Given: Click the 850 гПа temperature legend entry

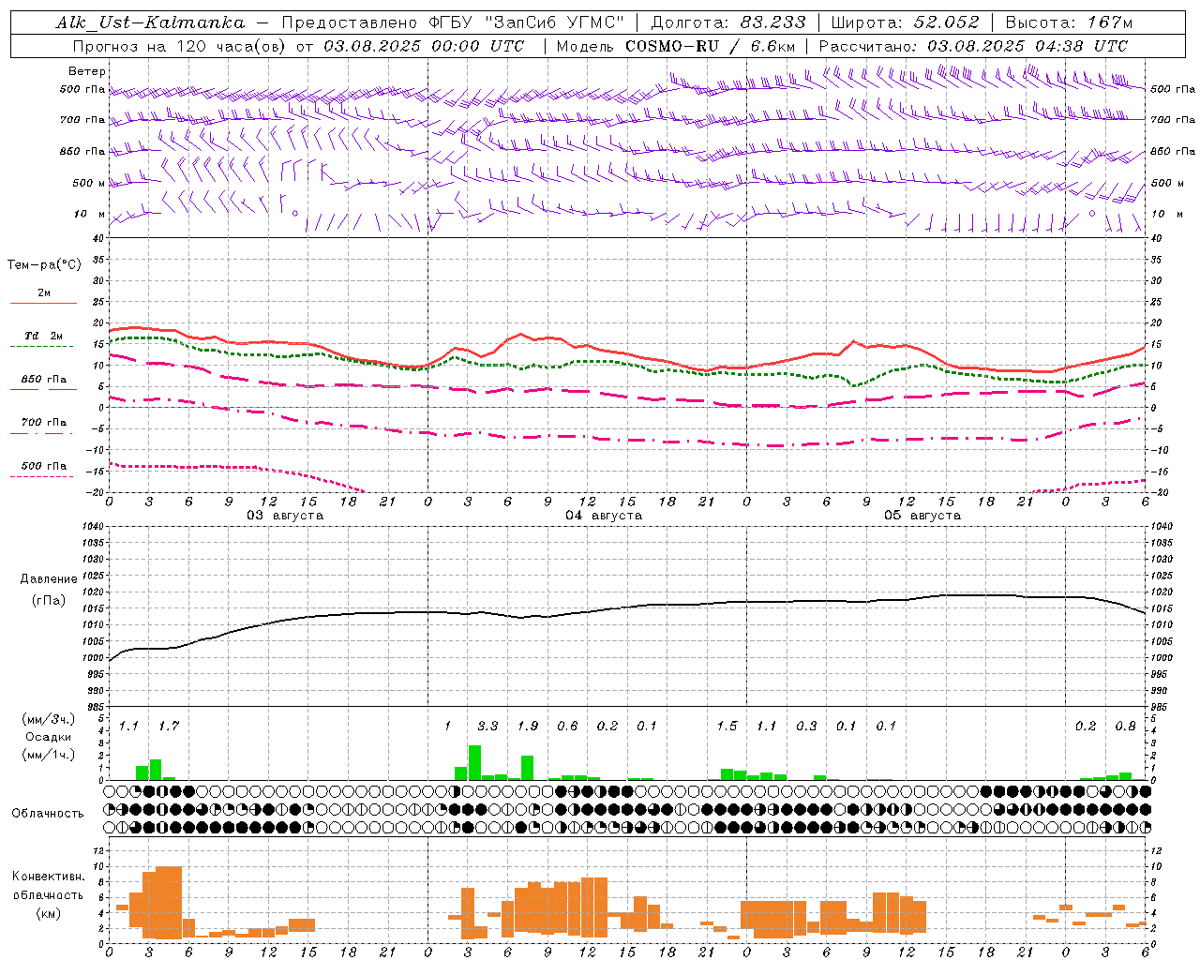Looking at the screenshot, I should coord(44,380).
